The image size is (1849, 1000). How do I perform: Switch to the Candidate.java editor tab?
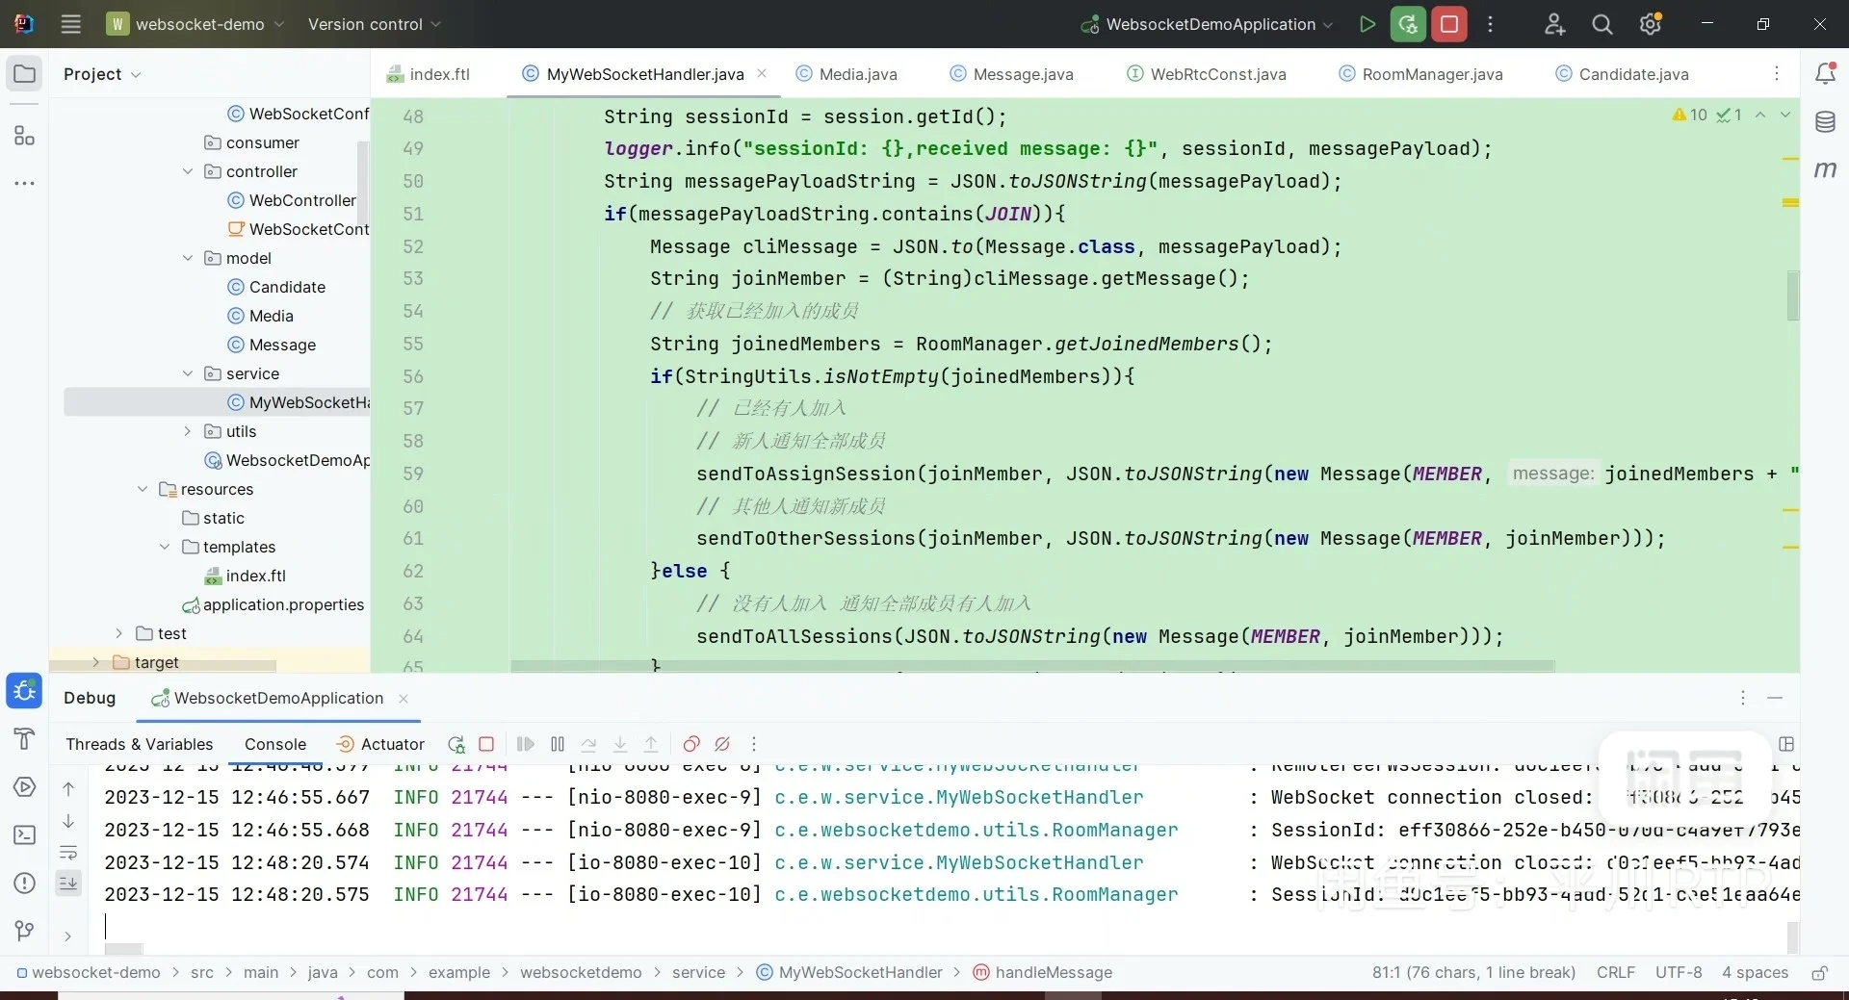[x=1623, y=74]
